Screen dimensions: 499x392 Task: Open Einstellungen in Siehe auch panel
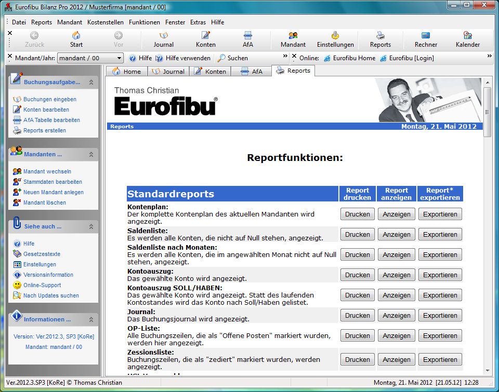coord(34,264)
